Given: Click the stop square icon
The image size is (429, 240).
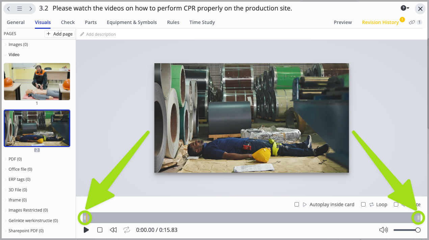Looking at the screenshot, I should coord(100,230).
